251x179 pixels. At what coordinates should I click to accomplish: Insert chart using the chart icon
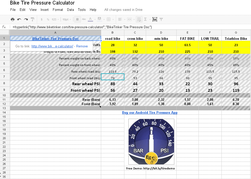155,19
